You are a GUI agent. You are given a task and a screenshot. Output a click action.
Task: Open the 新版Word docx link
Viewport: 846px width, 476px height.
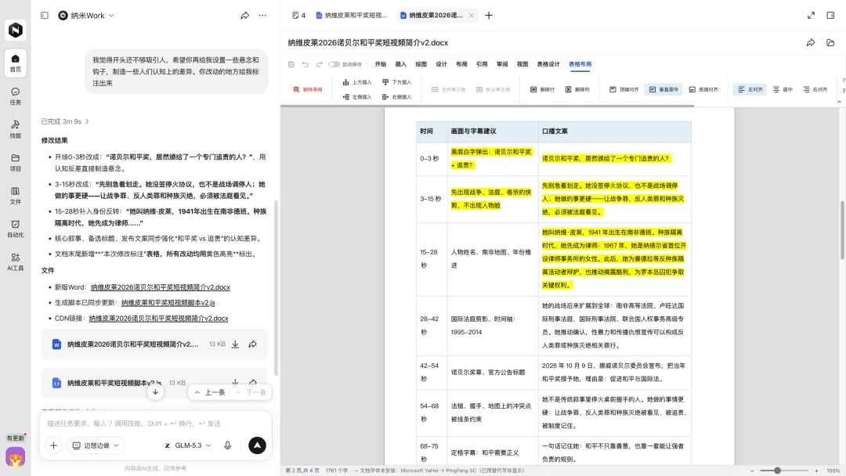161,287
